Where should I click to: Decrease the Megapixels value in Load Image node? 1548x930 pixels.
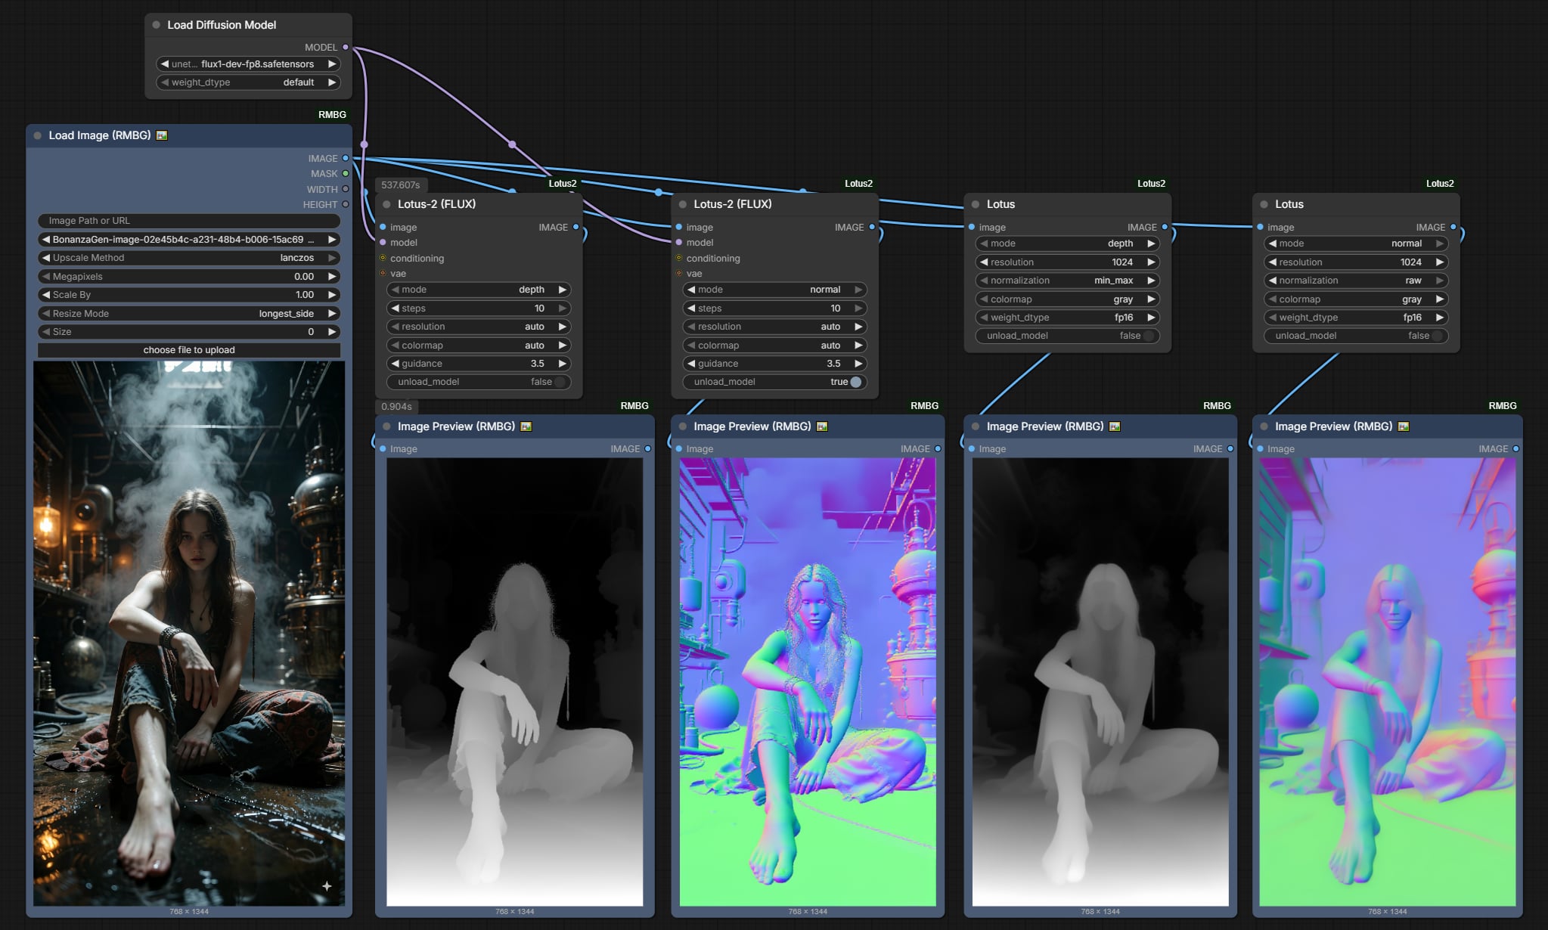click(46, 277)
